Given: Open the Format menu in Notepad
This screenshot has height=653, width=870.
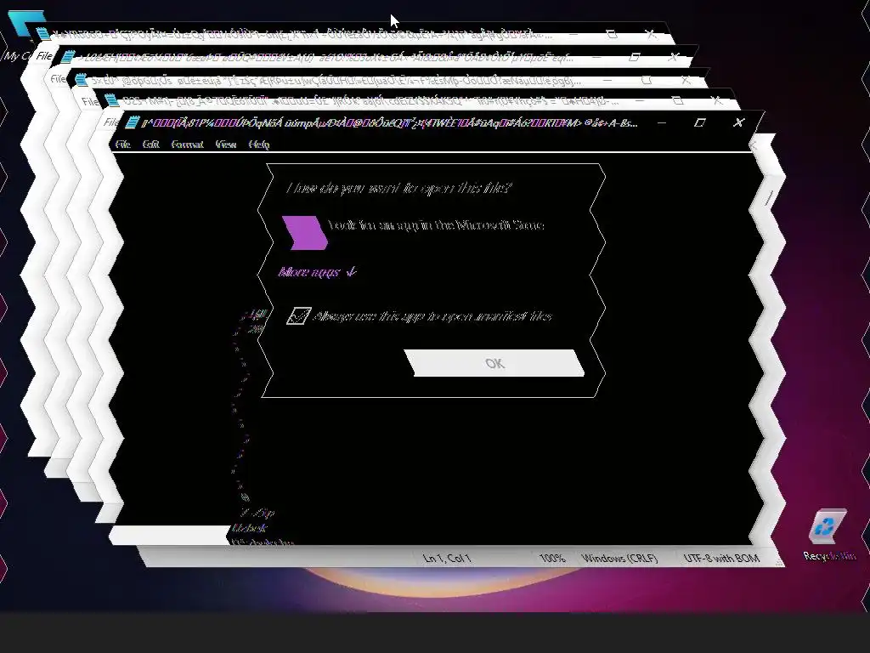Looking at the screenshot, I should (188, 145).
